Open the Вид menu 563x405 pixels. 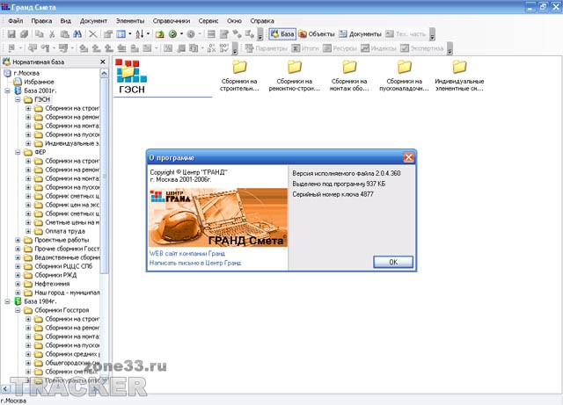coord(65,21)
